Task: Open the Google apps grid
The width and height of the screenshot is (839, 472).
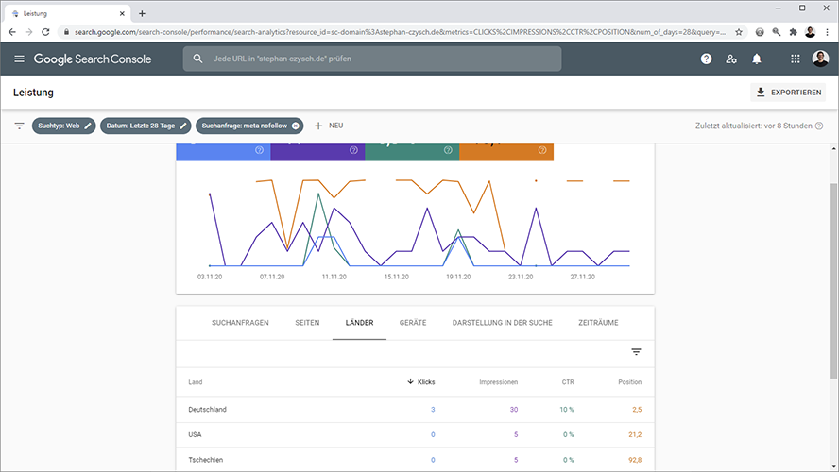Action: point(796,59)
